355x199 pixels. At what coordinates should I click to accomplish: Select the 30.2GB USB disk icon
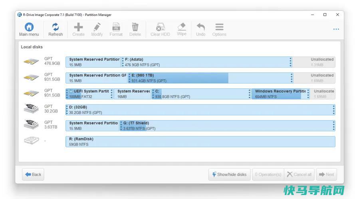click(31, 109)
